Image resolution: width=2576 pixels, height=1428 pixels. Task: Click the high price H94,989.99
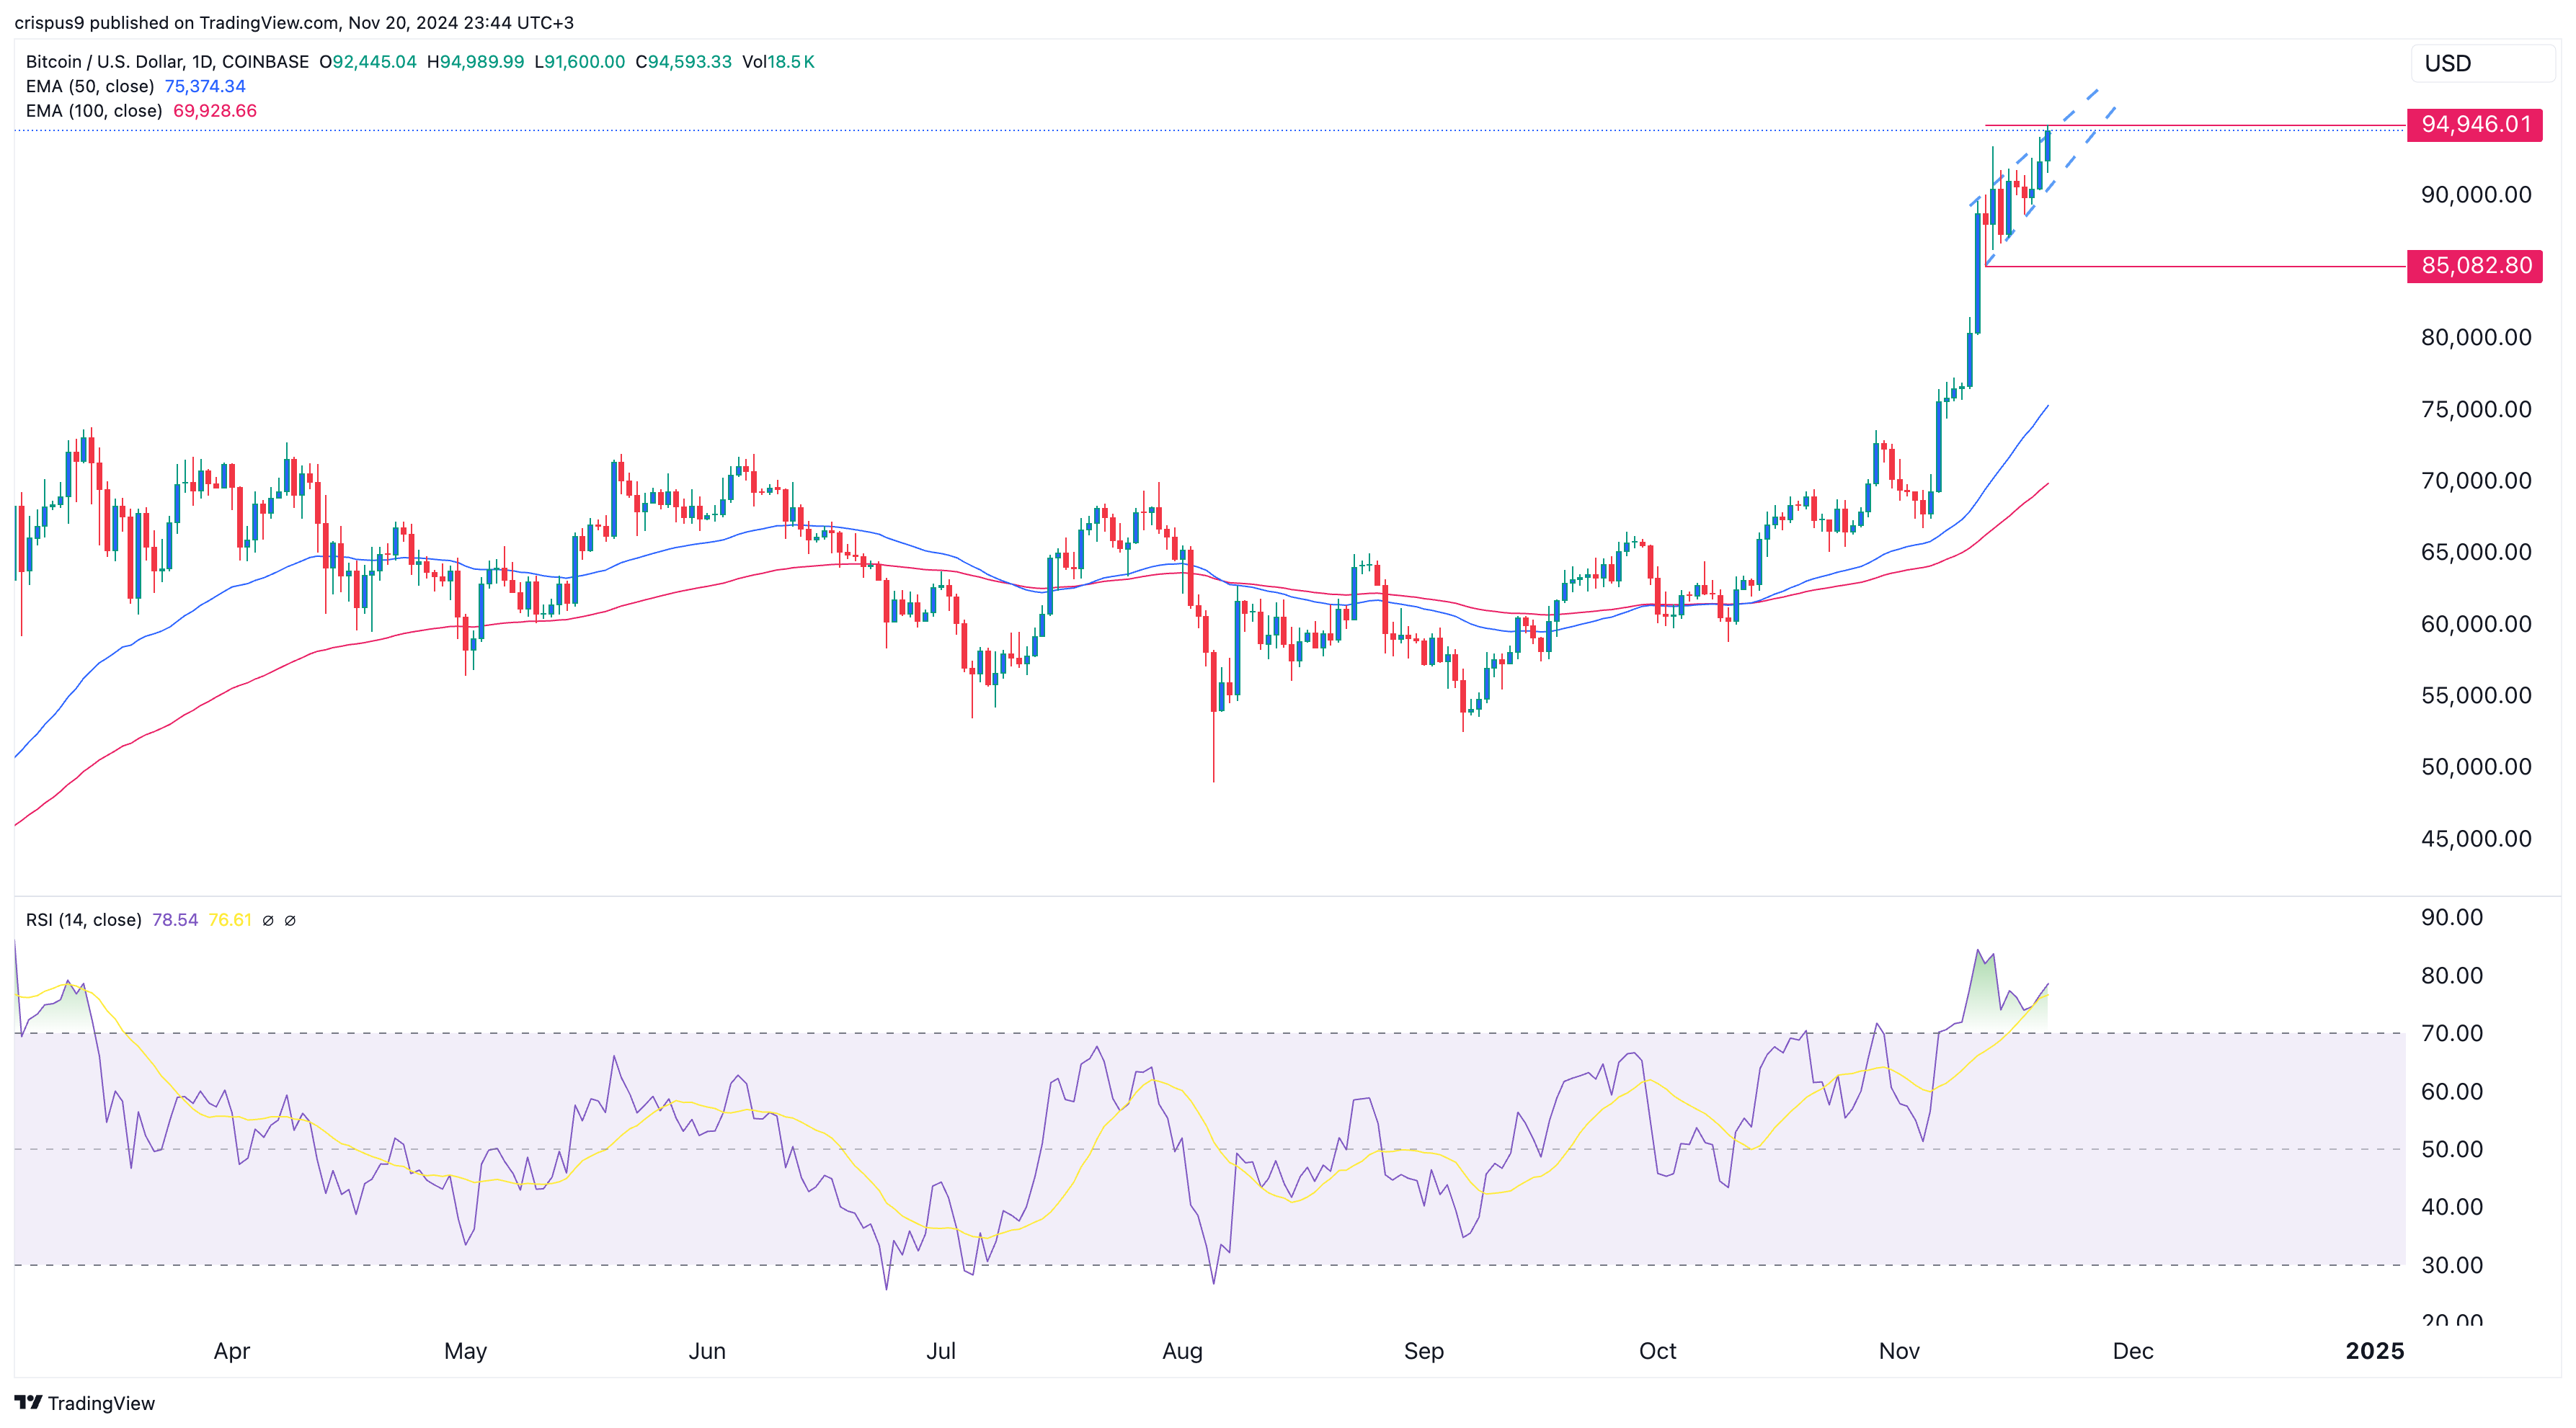point(476,62)
